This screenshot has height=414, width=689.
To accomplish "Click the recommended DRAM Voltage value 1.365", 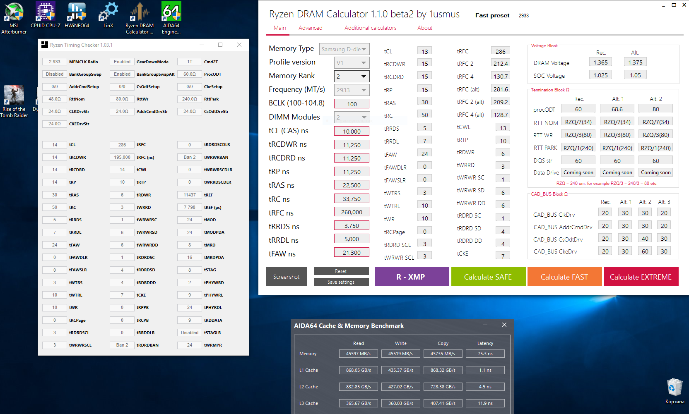I will pos(600,62).
